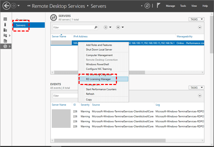
Task: Select Add Roles and Features menu entry
Action: click(x=99, y=45)
